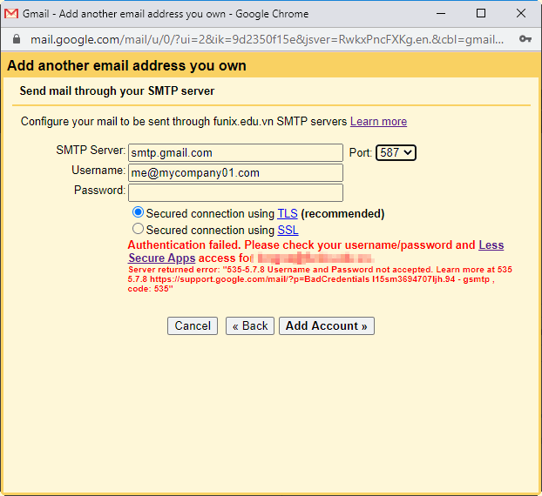Click the 'Server returned error' message text

pos(320,279)
